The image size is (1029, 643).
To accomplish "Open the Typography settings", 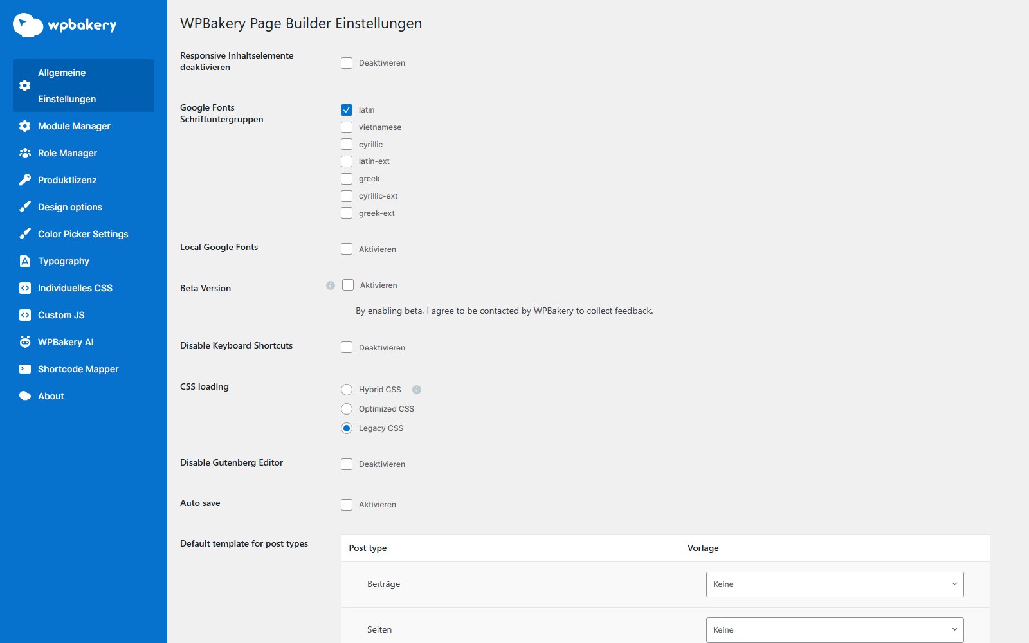I will (x=84, y=261).
